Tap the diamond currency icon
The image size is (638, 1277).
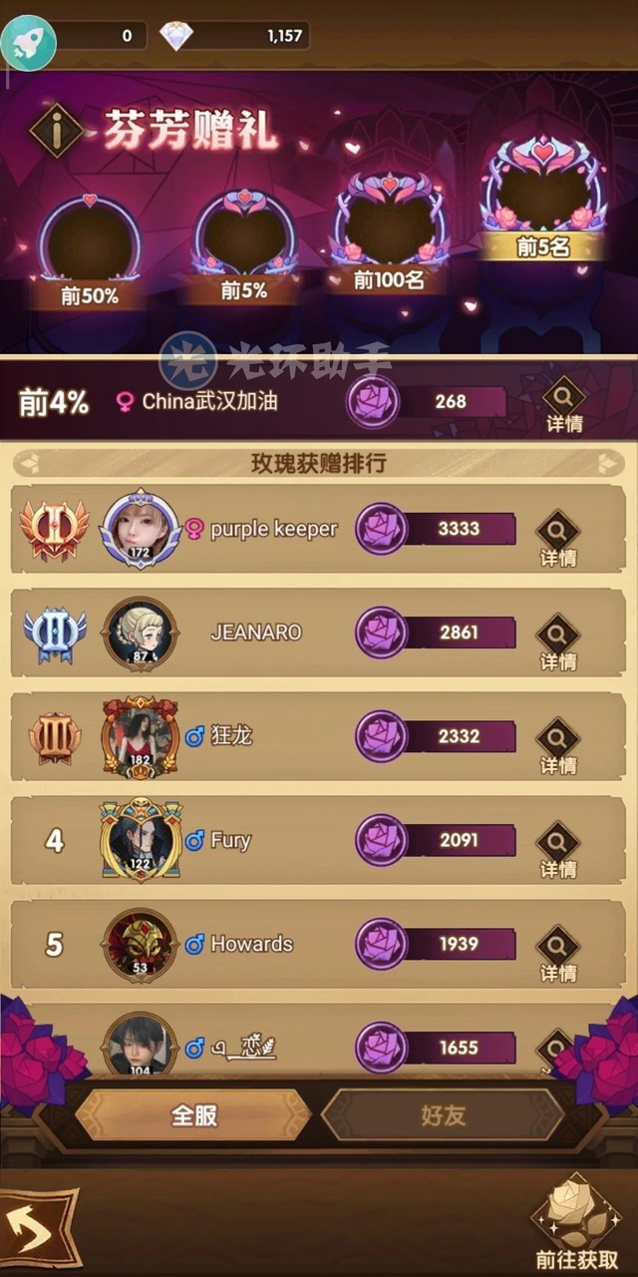177,37
